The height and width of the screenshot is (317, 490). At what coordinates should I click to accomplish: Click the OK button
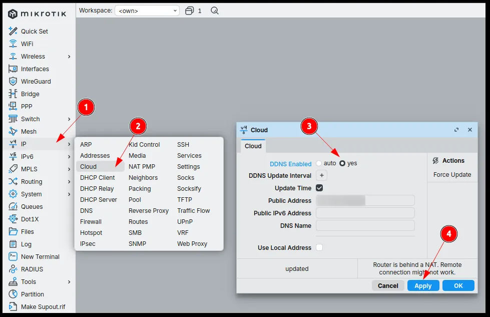tap(458, 286)
